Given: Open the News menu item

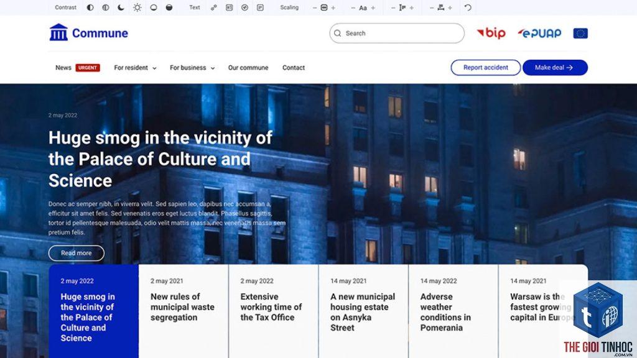Looking at the screenshot, I should 63,68.
